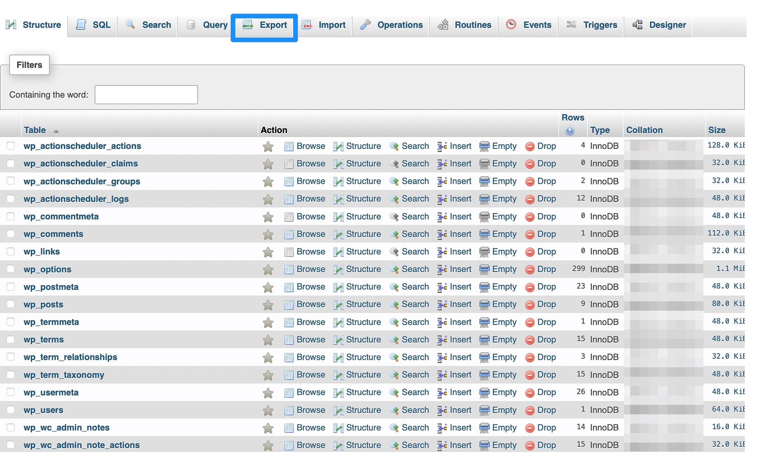This screenshot has height=452, width=760.
Task: Click the star icon for wp_postmeta
Action: (268, 287)
